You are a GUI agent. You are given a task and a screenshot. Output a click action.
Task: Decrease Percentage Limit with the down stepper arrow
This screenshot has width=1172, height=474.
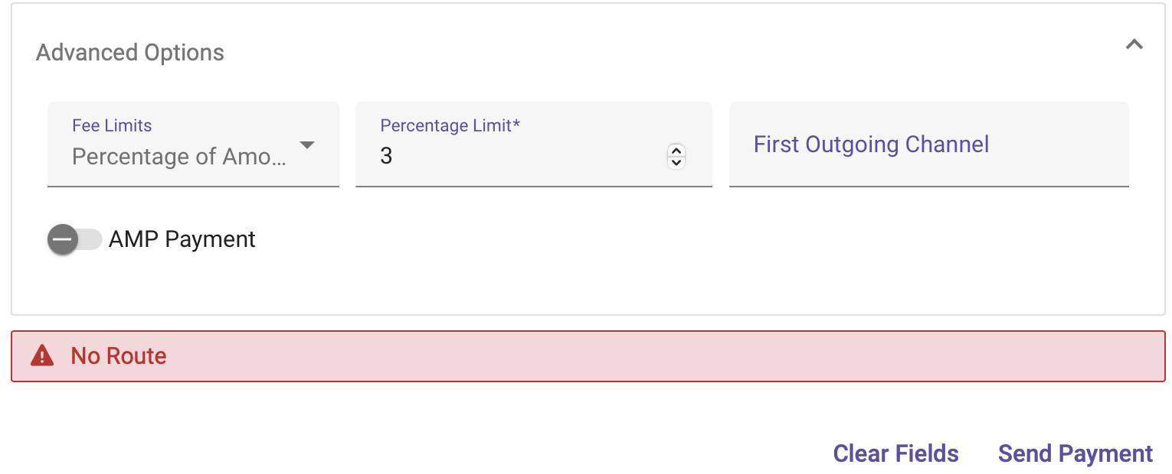pos(676,162)
